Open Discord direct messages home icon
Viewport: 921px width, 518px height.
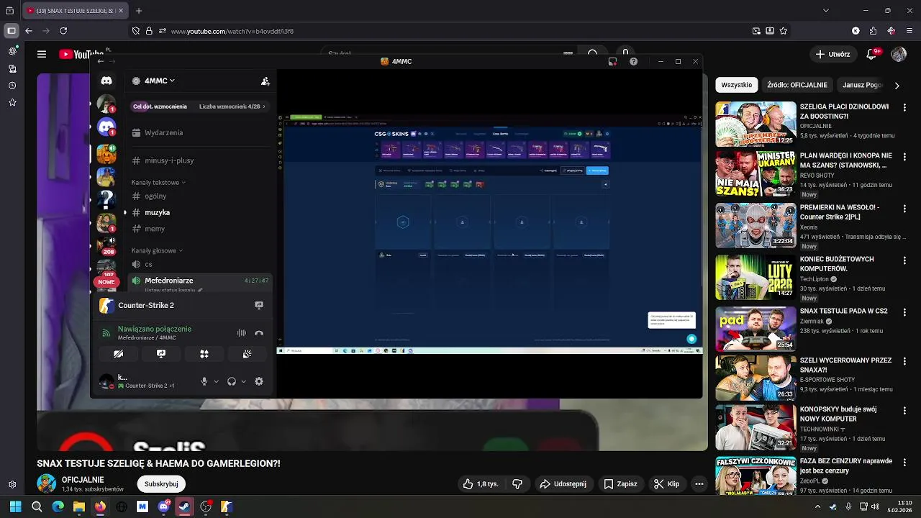pos(106,81)
